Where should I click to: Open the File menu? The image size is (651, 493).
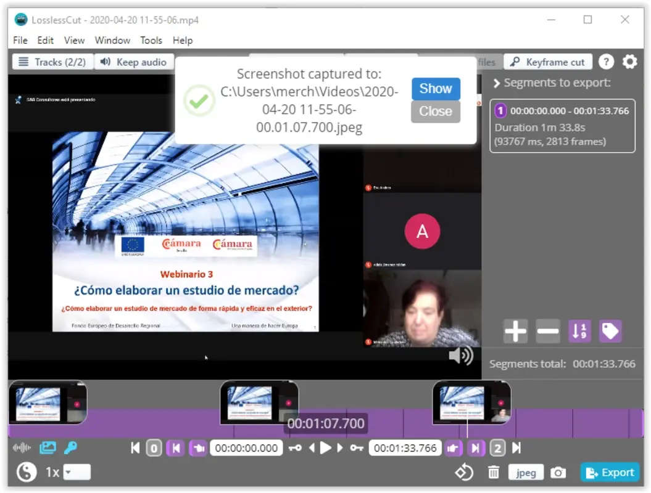pos(20,40)
